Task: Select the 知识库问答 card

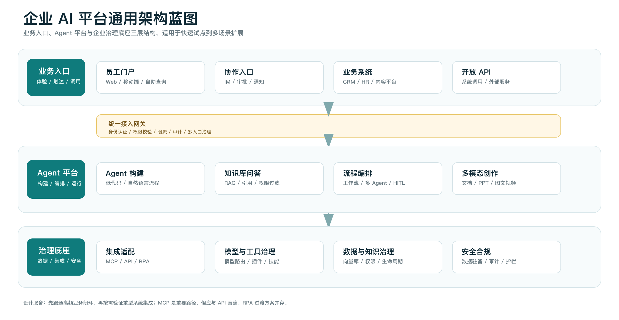Action: point(269,179)
